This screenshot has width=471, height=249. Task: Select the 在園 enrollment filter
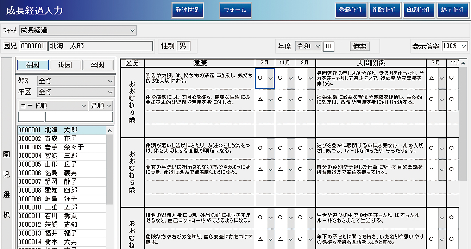(32, 65)
